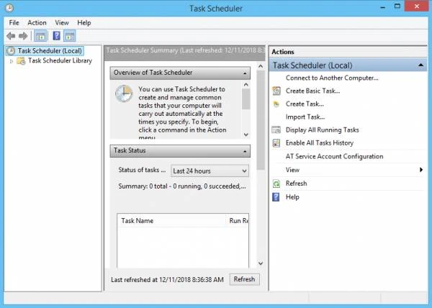The image size is (432, 308).
Task: Toggle the Show/Hide Action Pane toolbar icon
Action: [70, 36]
